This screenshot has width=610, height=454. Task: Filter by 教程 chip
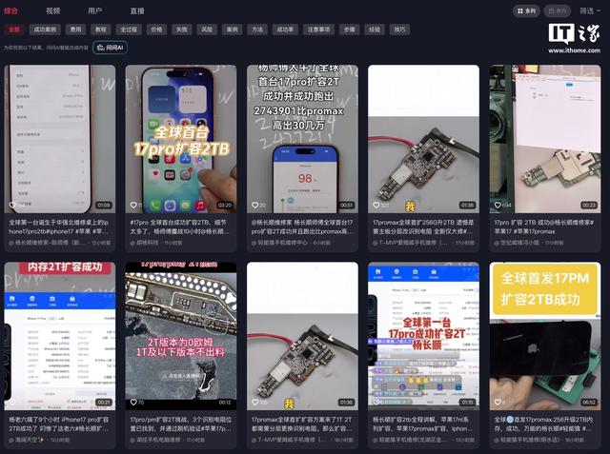[101, 30]
